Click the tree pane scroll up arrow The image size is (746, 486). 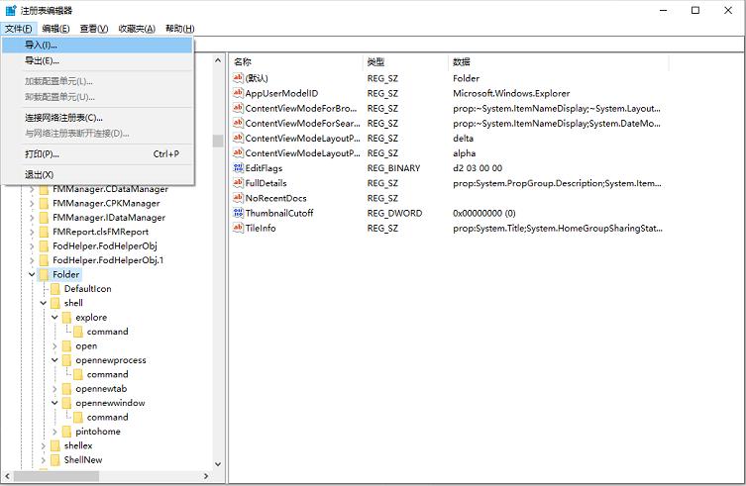pos(218,60)
